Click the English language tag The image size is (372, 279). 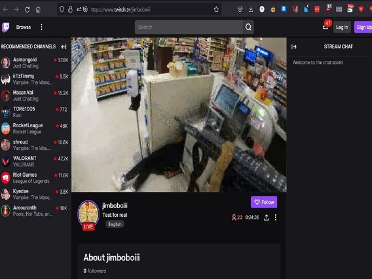click(x=115, y=224)
